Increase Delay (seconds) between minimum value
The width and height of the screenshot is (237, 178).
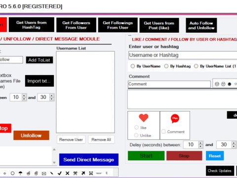[200, 143]
